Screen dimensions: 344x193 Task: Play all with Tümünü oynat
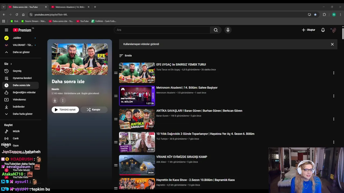[x=65, y=110]
